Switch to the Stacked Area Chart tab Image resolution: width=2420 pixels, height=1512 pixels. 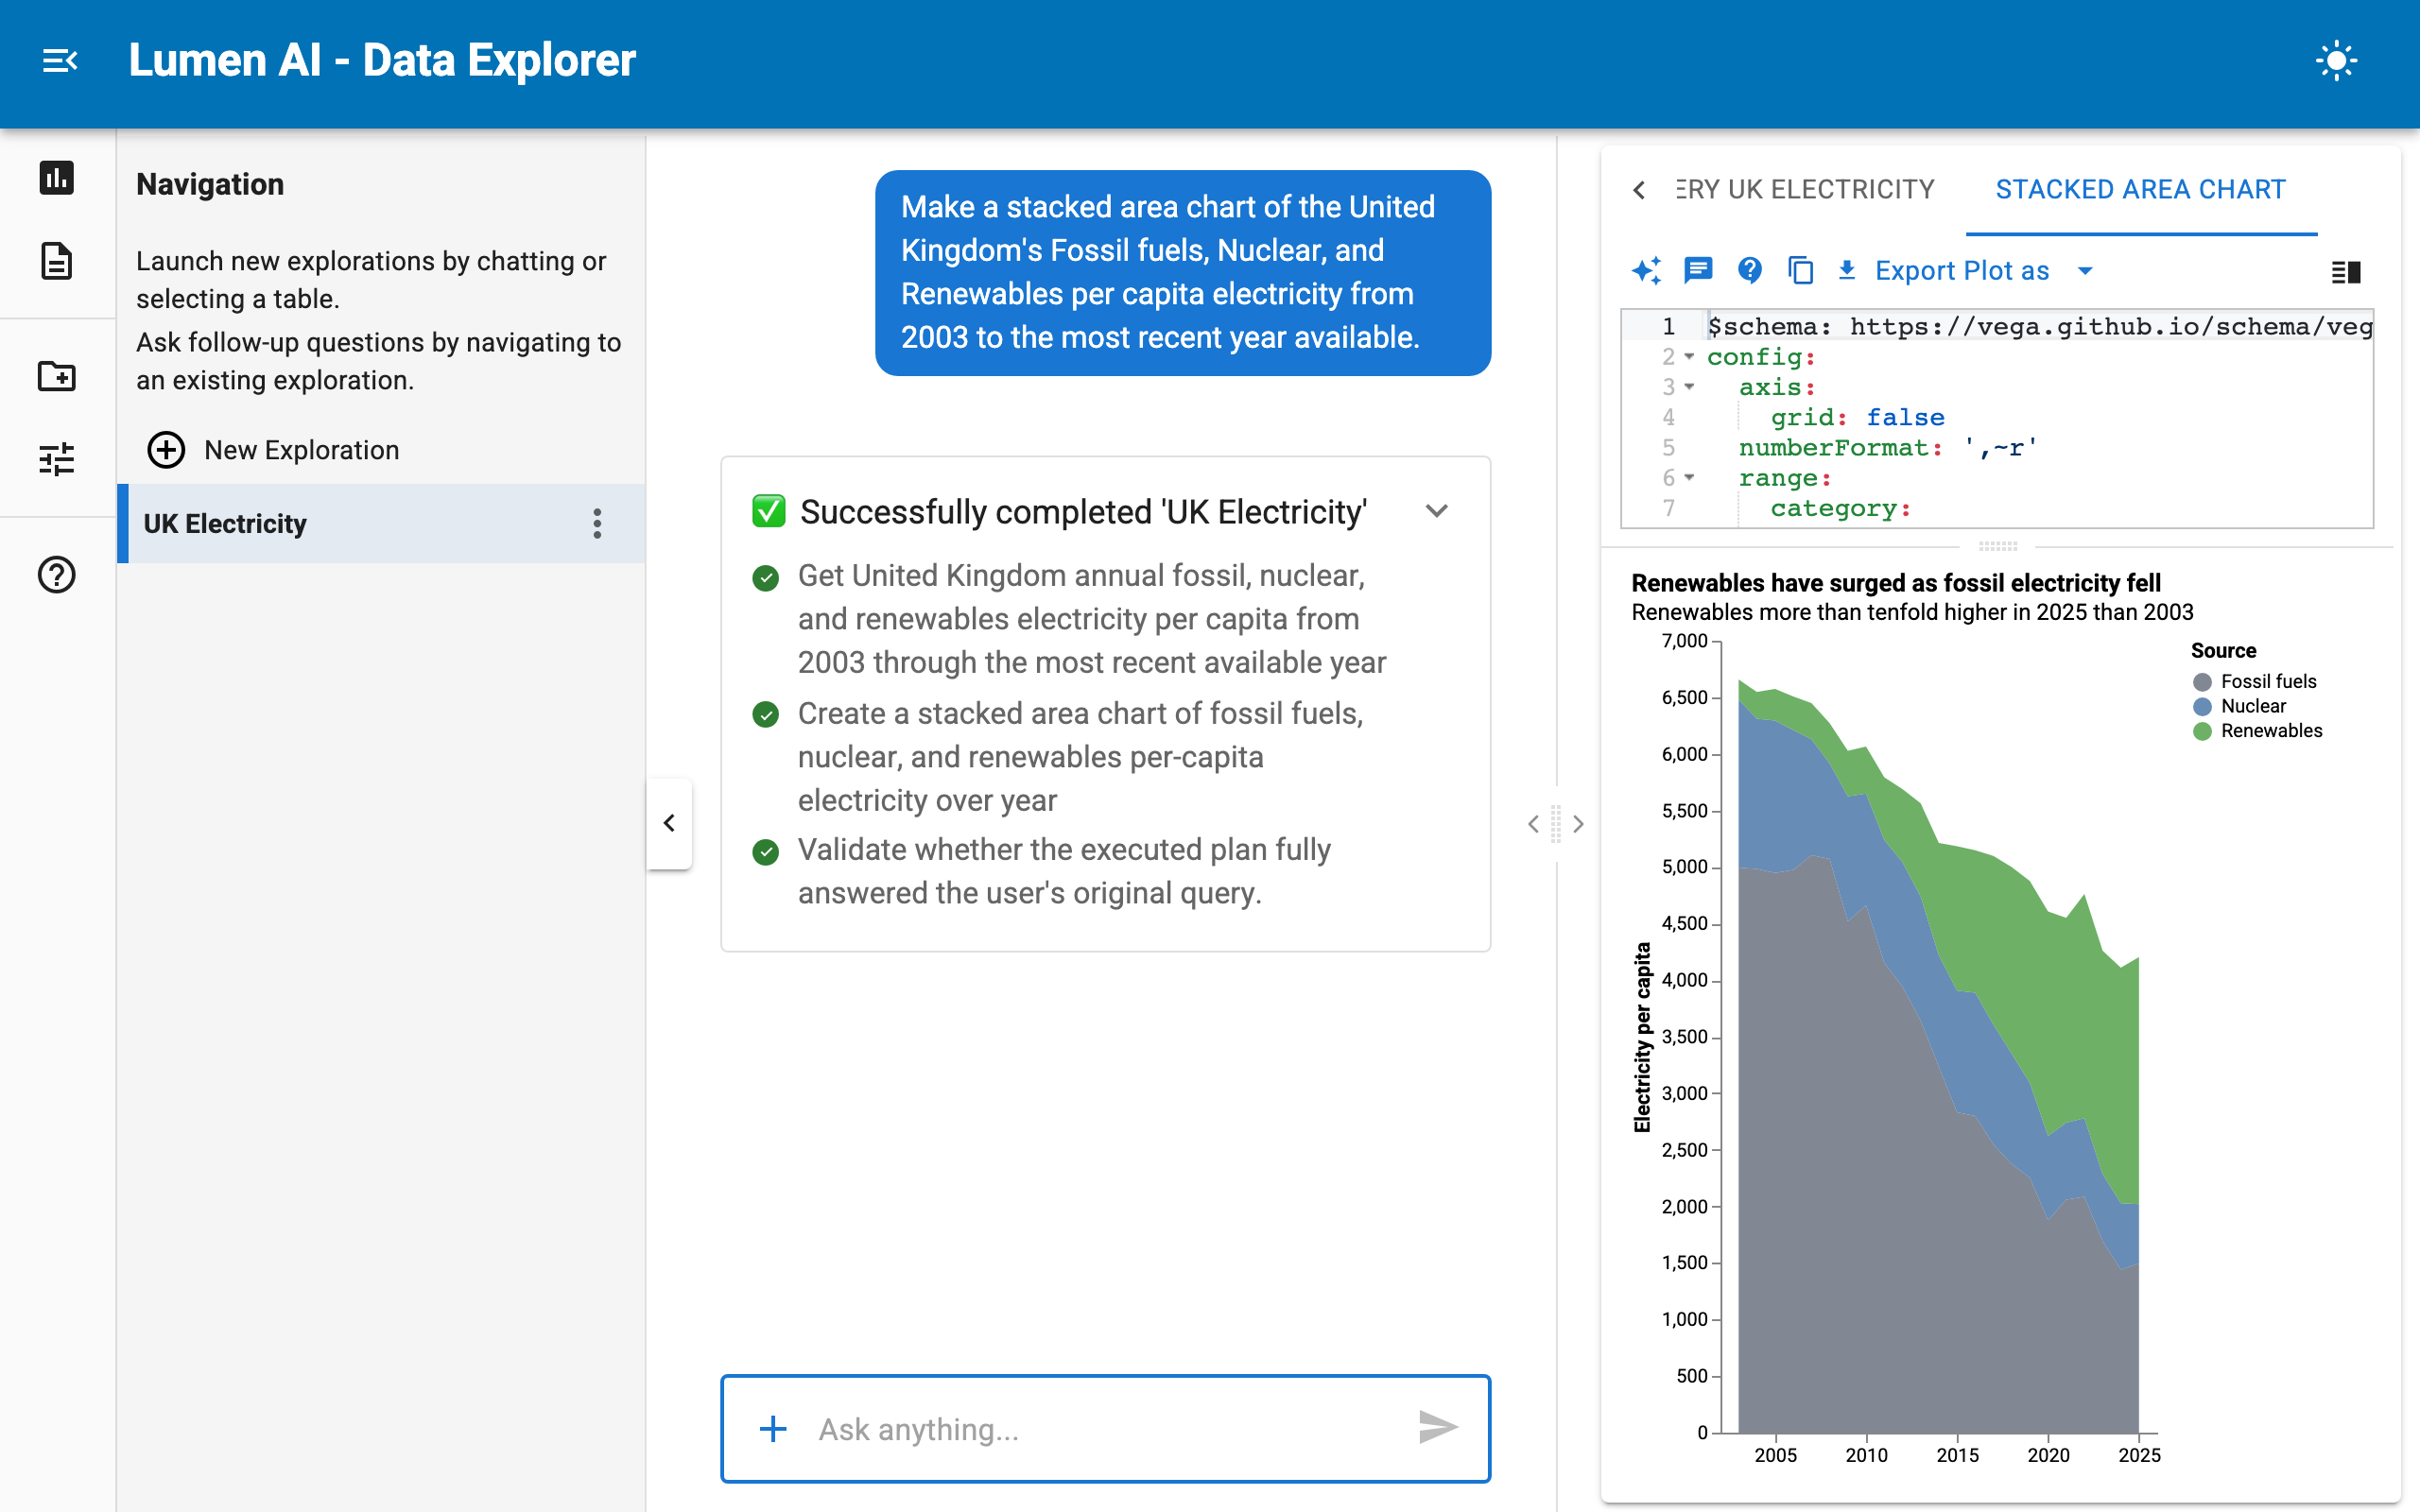[x=2141, y=189]
